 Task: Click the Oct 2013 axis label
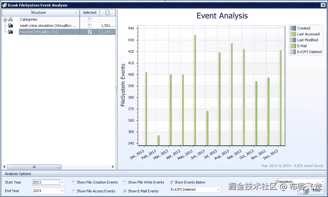click(x=246, y=154)
